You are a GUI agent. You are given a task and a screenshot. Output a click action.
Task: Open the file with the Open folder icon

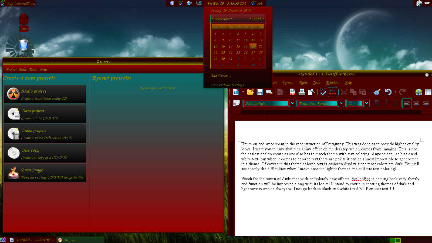[x=250, y=92]
